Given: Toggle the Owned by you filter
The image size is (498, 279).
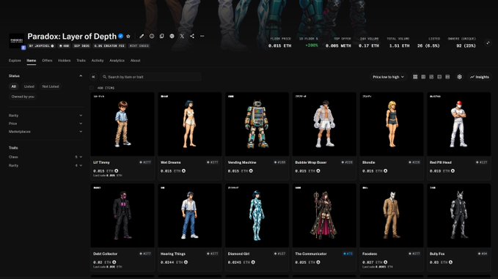Looking at the screenshot, I should coord(23,97).
